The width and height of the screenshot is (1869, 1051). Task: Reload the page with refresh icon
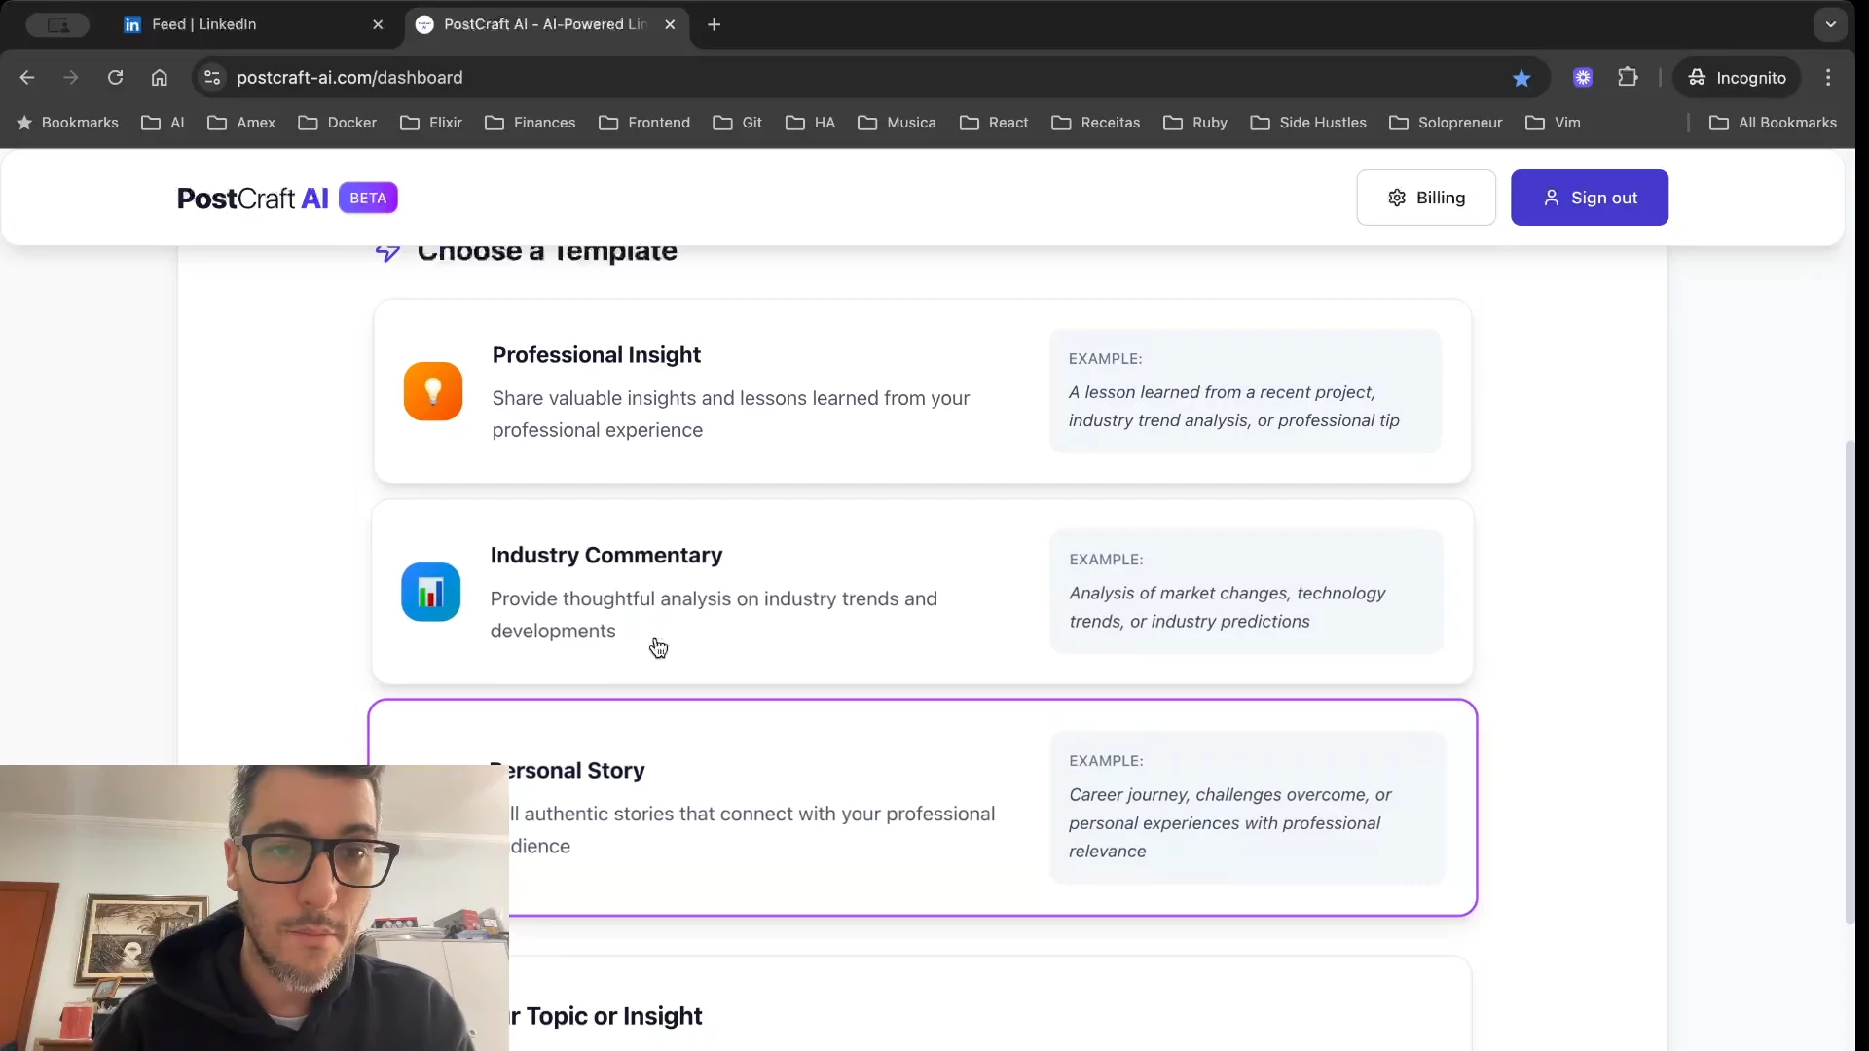pos(115,77)
